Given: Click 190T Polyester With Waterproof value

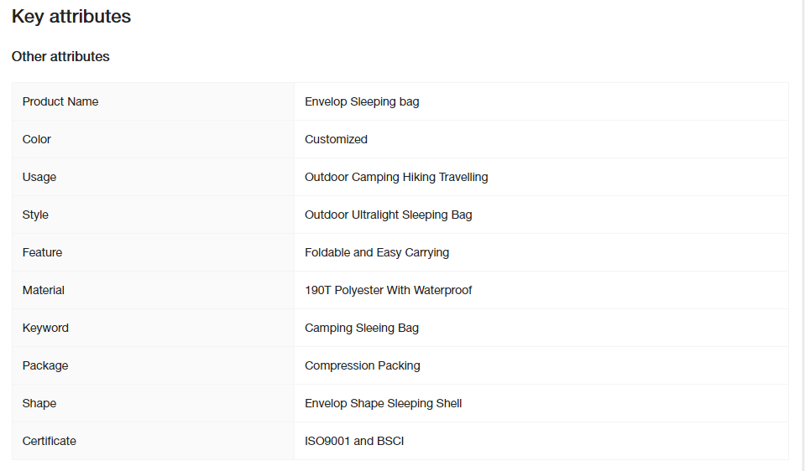Looking at the screenshot, I should pos(388,290).
